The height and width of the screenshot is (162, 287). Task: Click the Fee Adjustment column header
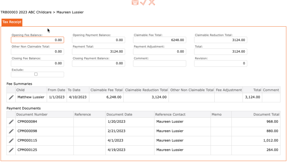pyautogui.click(x=229, y=90)
